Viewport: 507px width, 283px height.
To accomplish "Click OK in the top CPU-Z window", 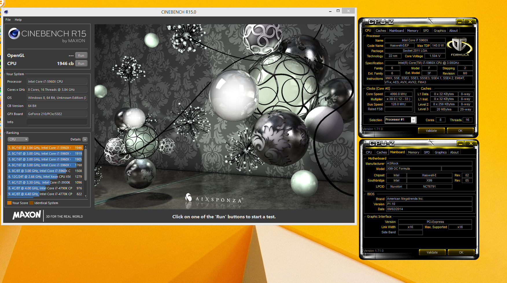I will tap(460, 131).
